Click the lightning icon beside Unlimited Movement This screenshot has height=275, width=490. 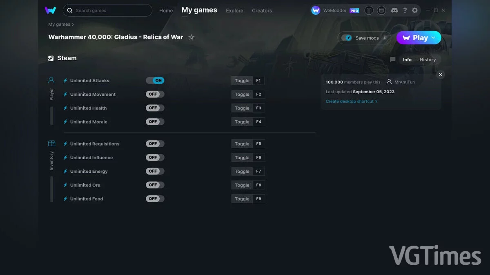[x=65, y=95]
